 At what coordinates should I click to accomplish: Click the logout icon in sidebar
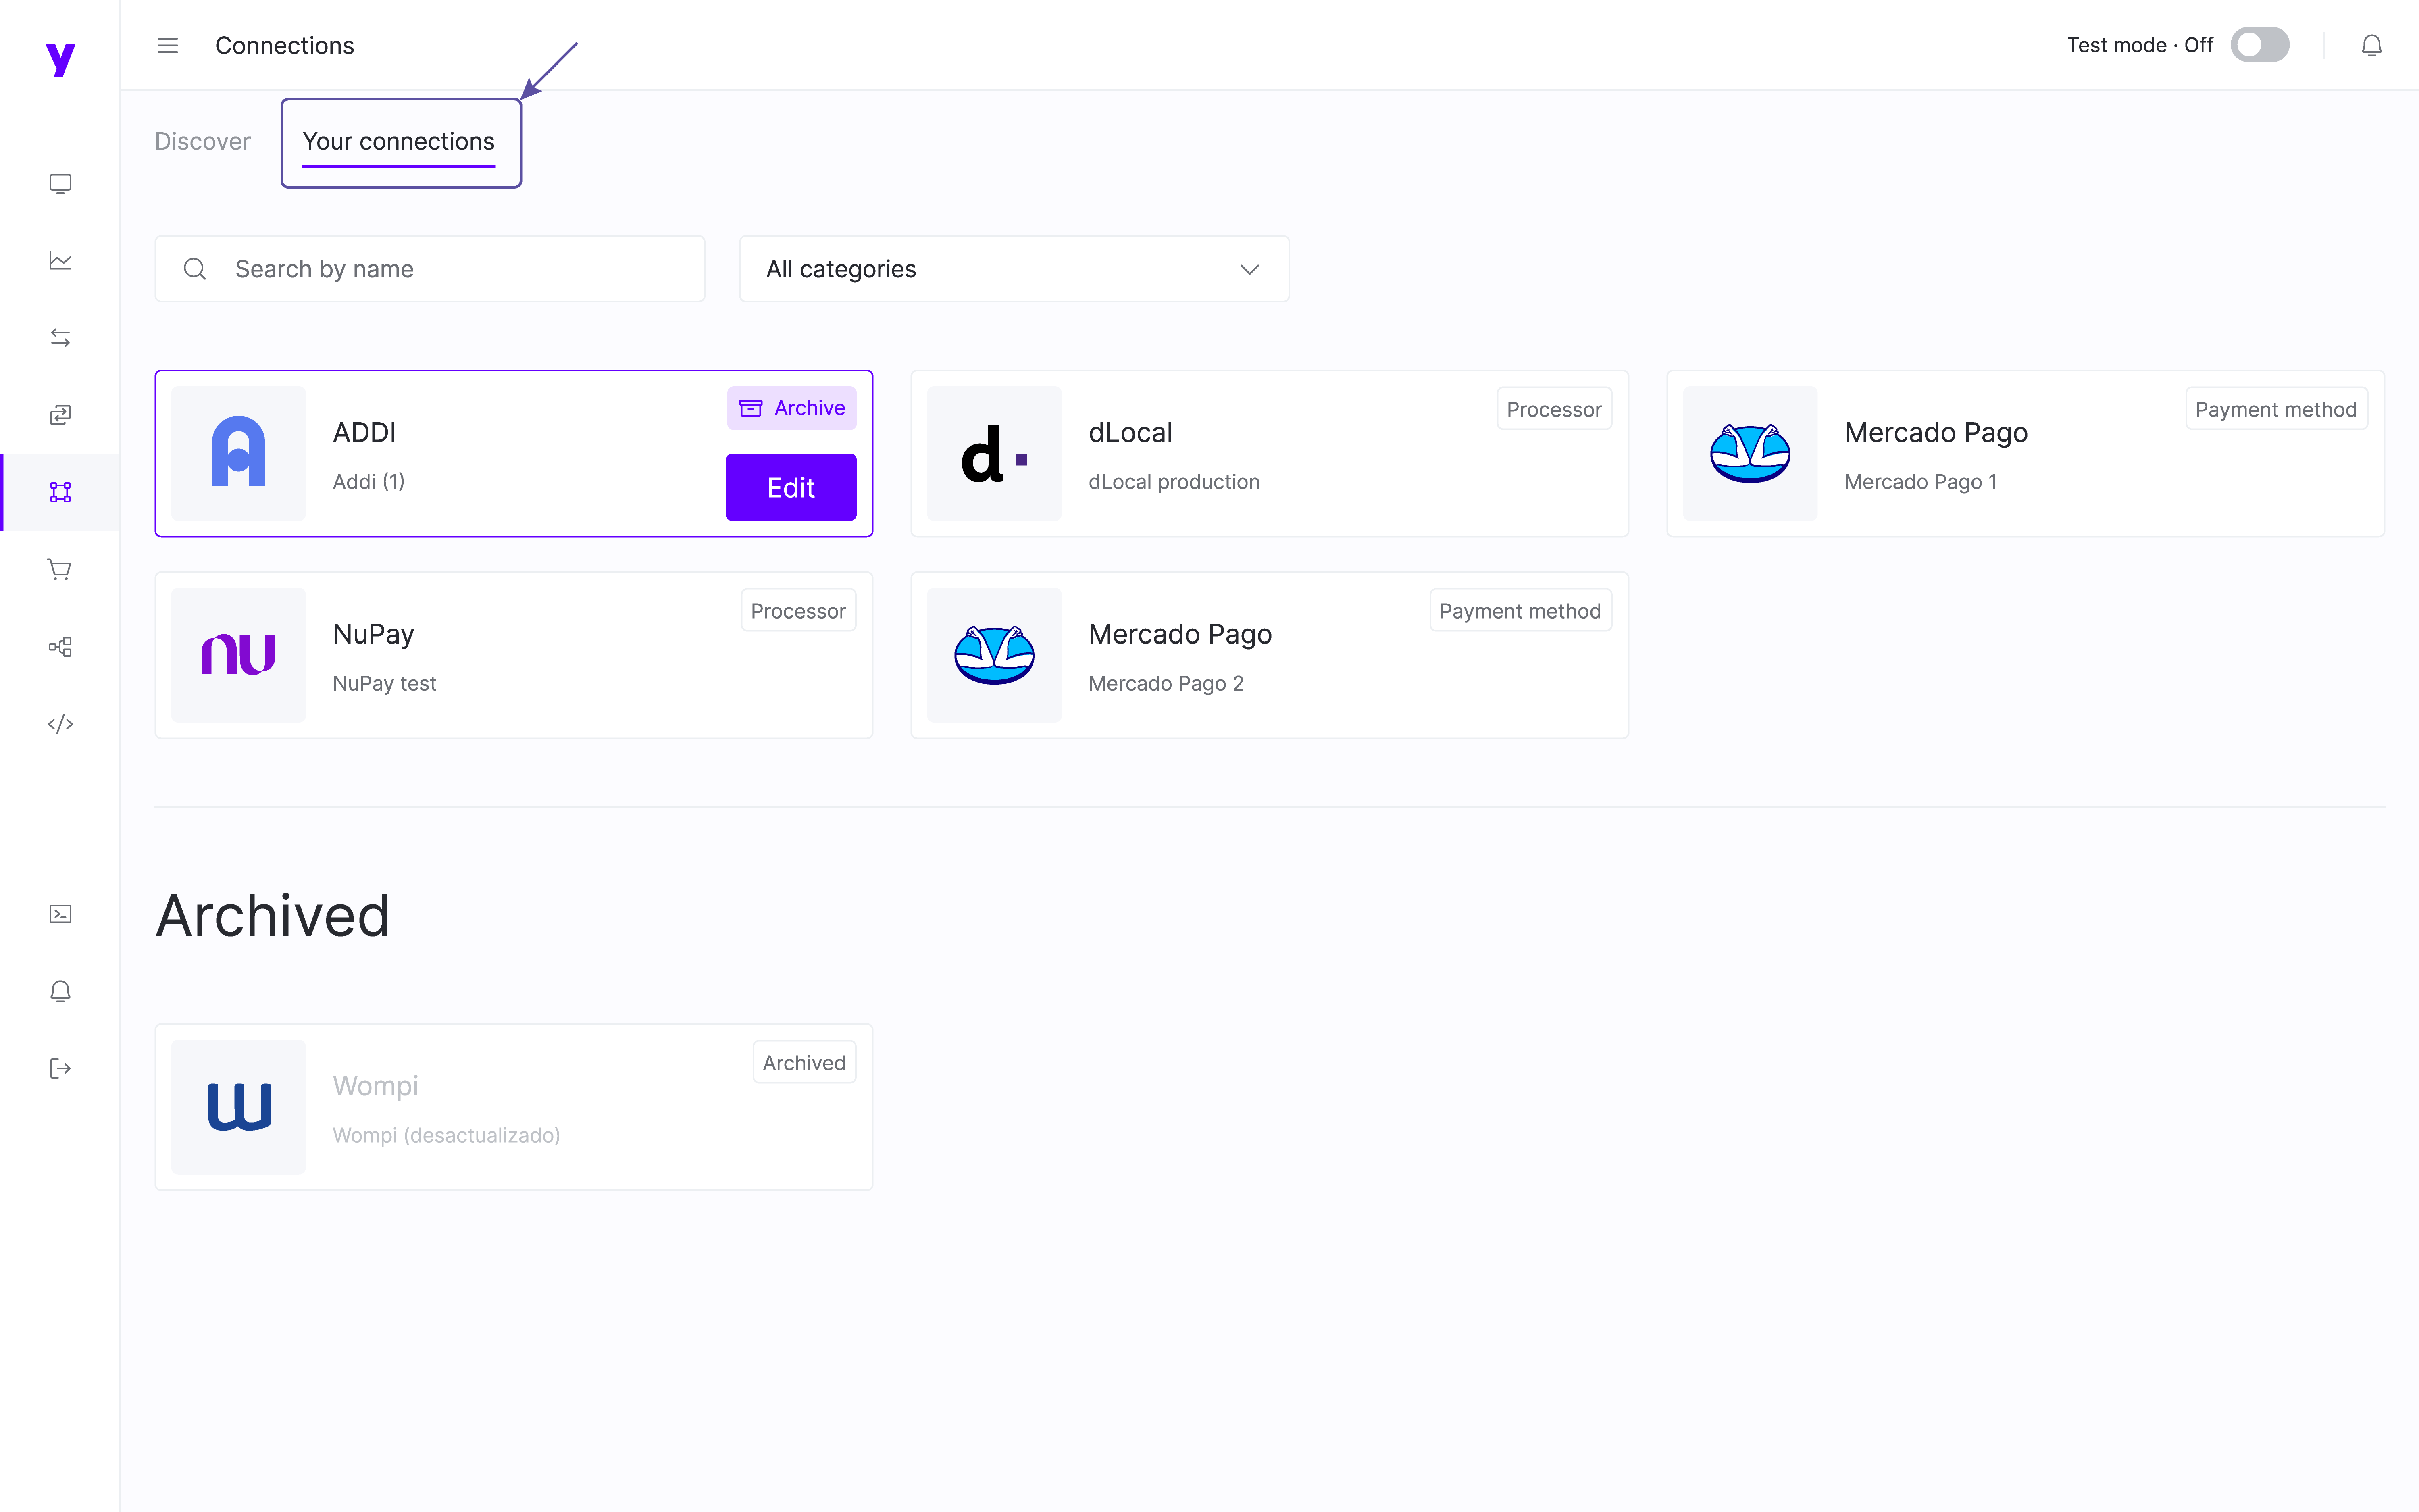(x=60, y=1068)
